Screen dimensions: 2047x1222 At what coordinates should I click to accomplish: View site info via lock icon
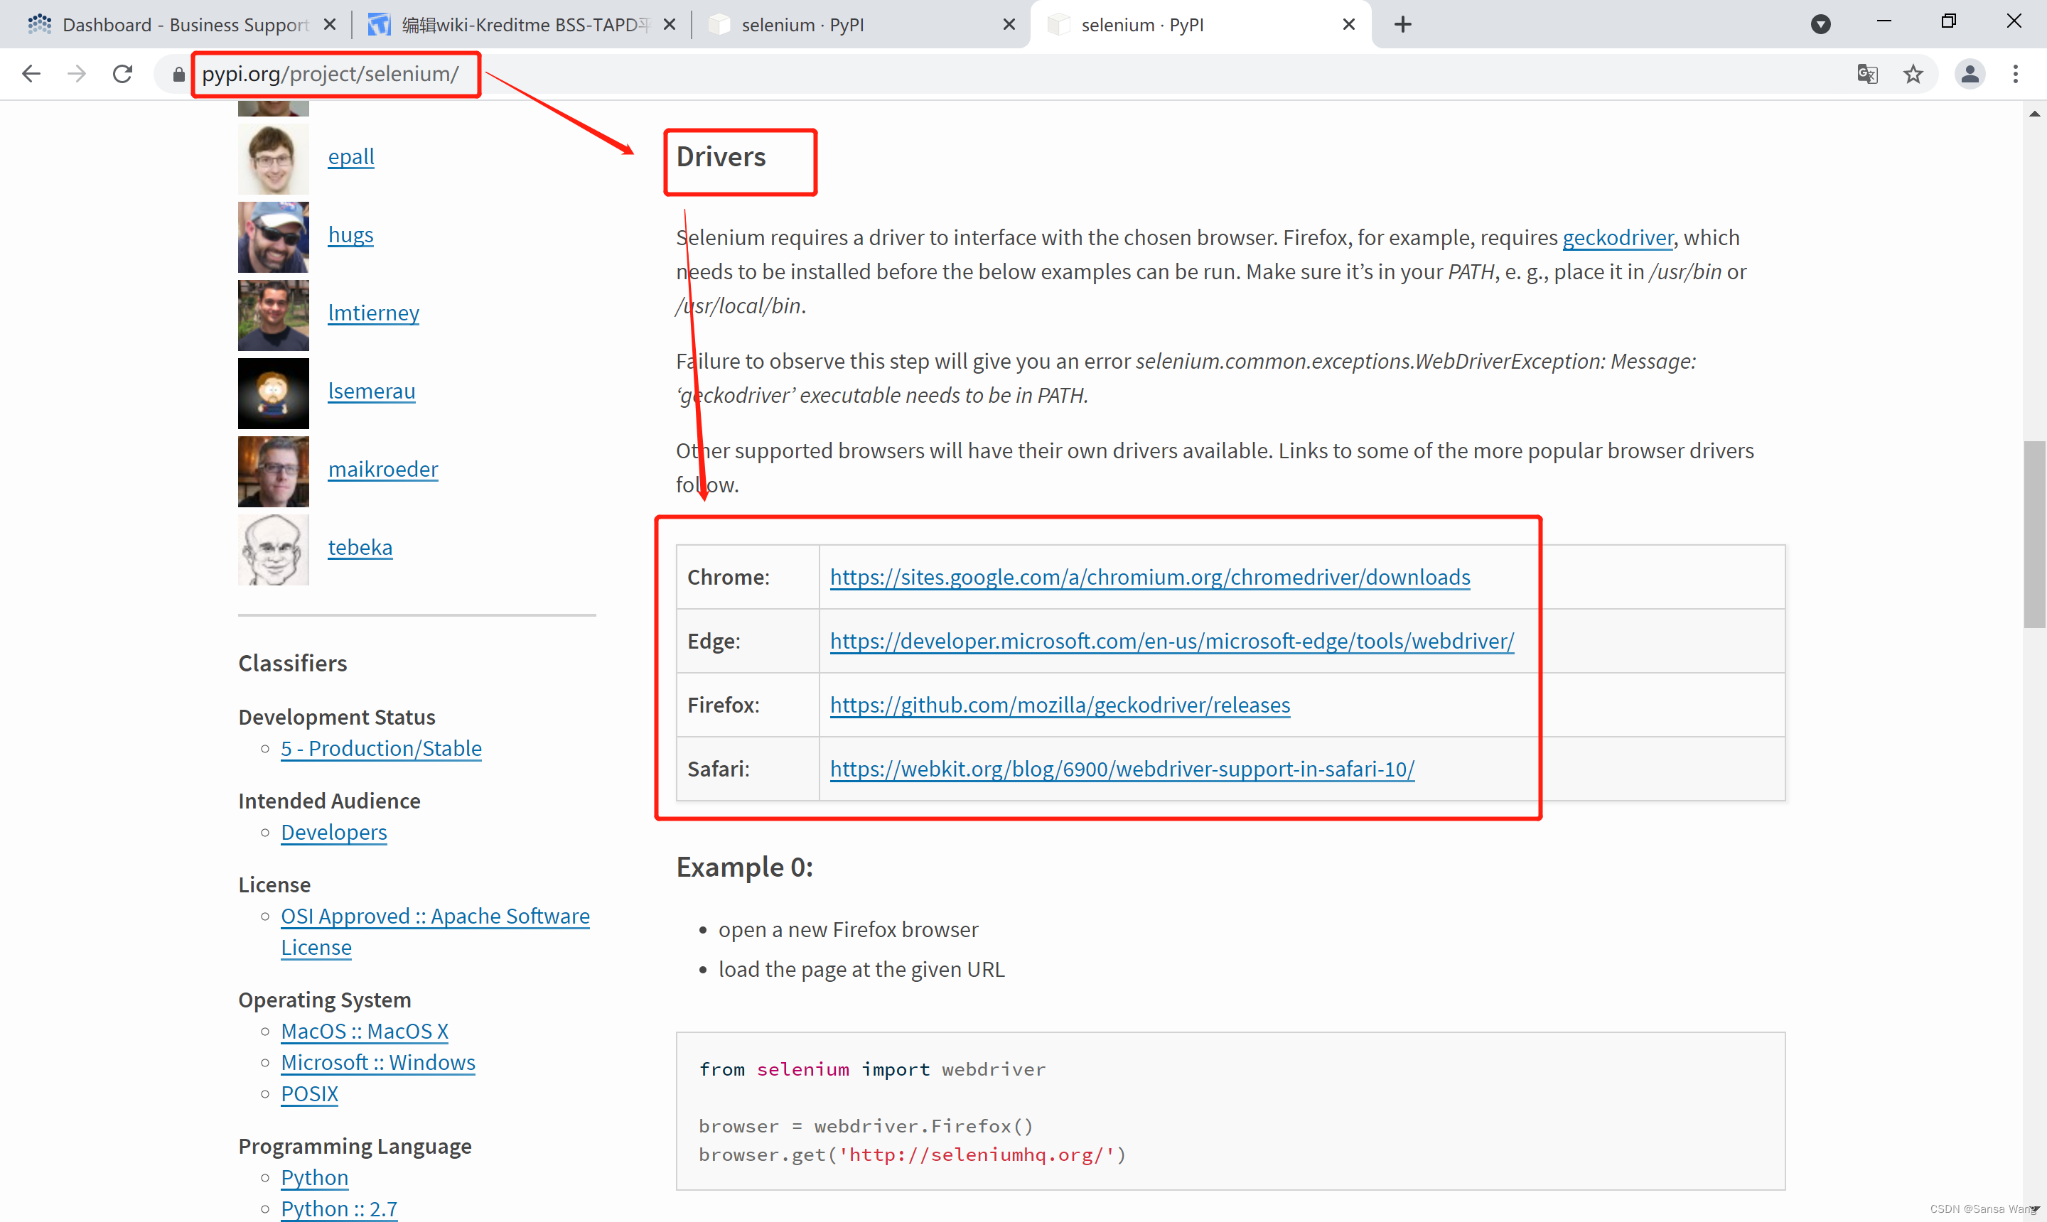pyautogui.click(x=178, y=75)
